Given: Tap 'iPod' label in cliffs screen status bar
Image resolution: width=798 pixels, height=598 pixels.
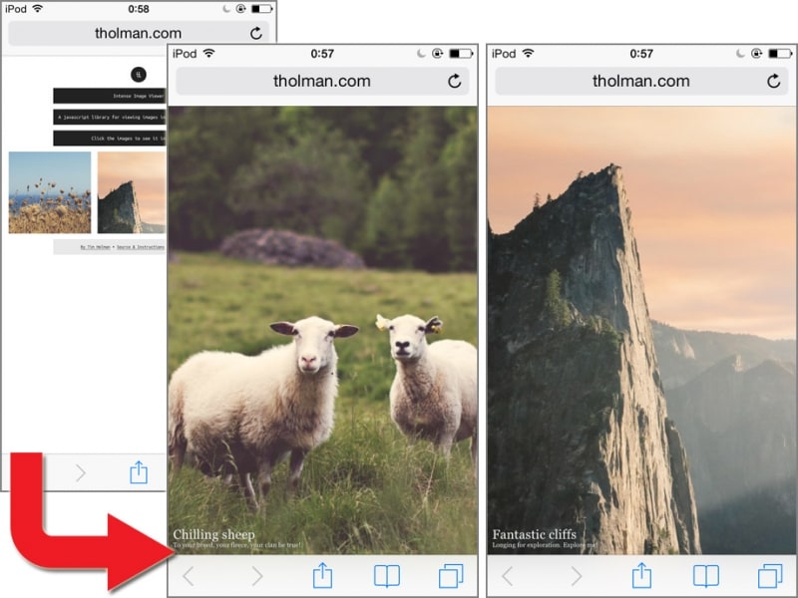Looking at the screenshot, I should (x=504, y=54).
